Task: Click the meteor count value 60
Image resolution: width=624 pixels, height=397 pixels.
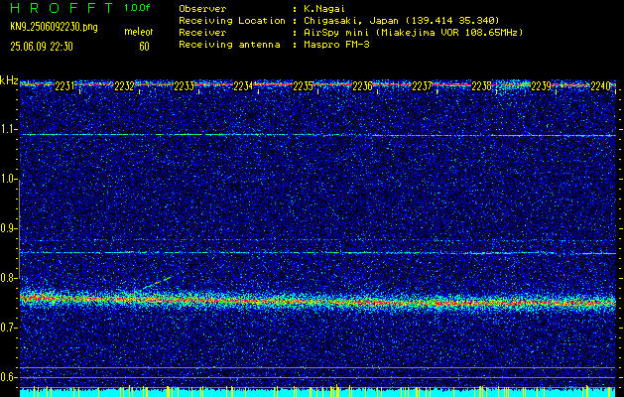Action: click(144, 47)
